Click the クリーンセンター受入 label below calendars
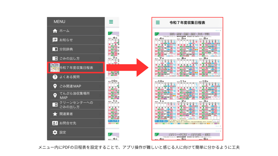The width and height of the screenshot is (278, 156). (161, 121)
